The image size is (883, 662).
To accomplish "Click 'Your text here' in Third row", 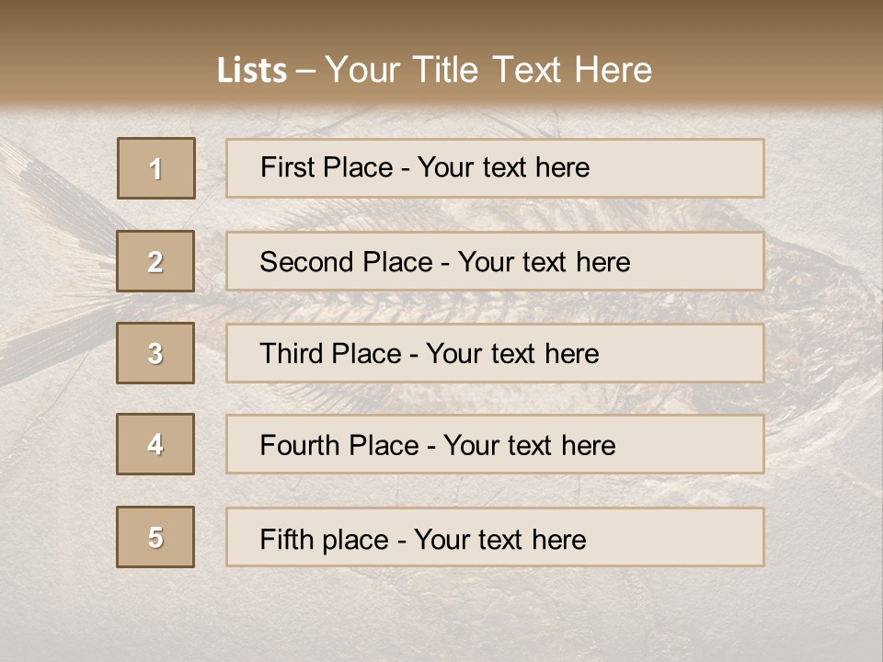I will click(x=512, y=354).
